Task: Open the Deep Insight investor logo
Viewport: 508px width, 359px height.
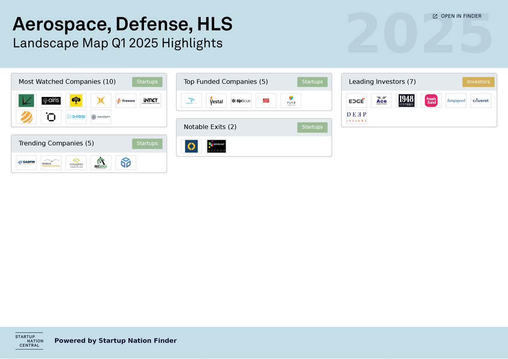Action: click(356, 117)
